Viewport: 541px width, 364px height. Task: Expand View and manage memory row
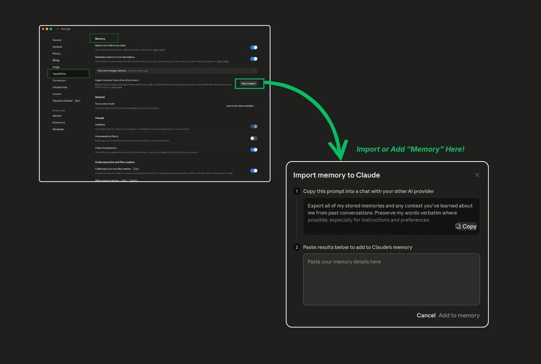coord(176,71)
